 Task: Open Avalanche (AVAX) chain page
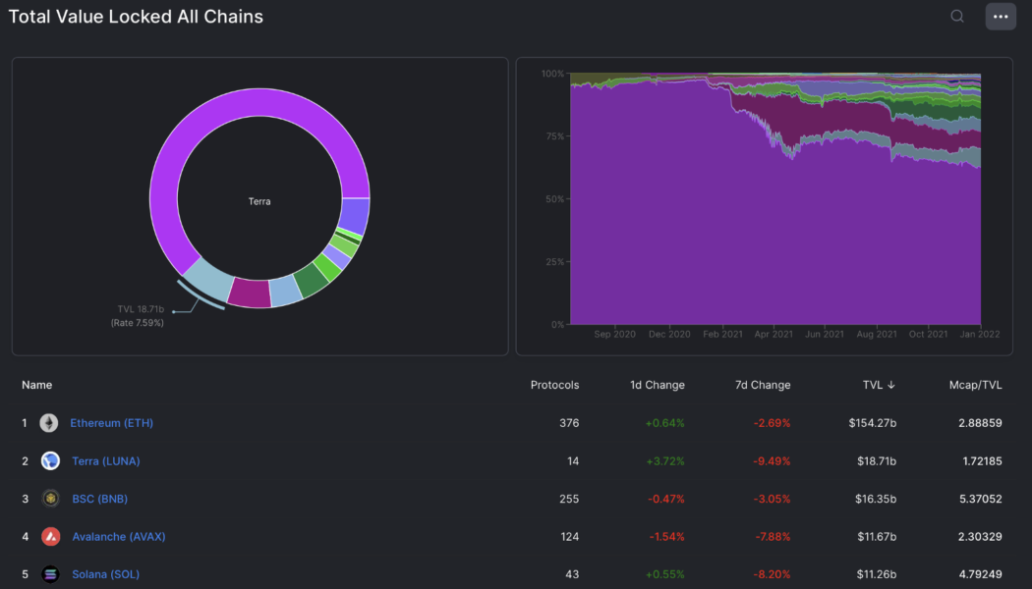click(118, 537)
